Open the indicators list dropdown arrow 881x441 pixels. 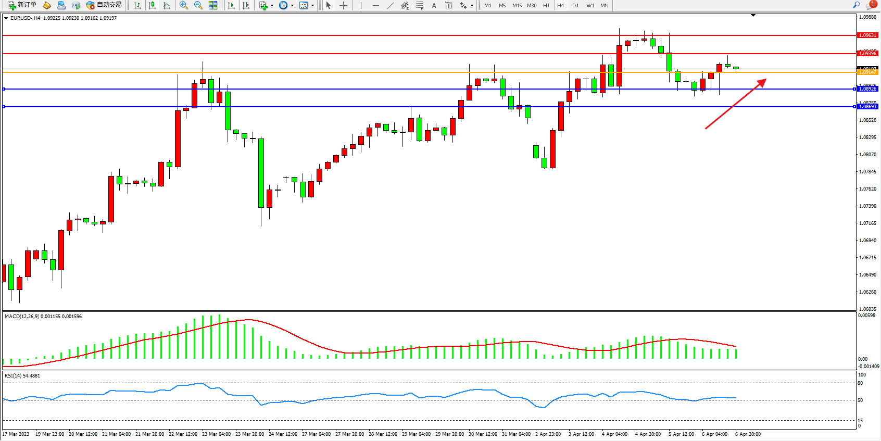(272, 5)
